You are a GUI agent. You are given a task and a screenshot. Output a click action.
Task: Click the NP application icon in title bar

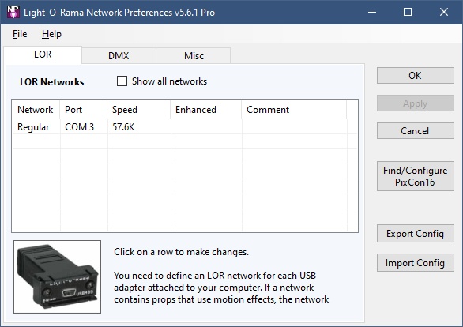pos(13,12)
